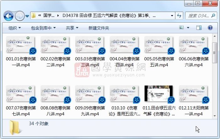Click file name 005.05伤寒例第五讲.mp4

(159, 62)
